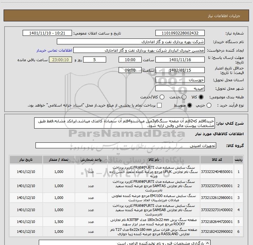This screenshot has width=253, height=245.
Task: Click the need date 1401/12/10 in row 1
Action: click(26, 172)
